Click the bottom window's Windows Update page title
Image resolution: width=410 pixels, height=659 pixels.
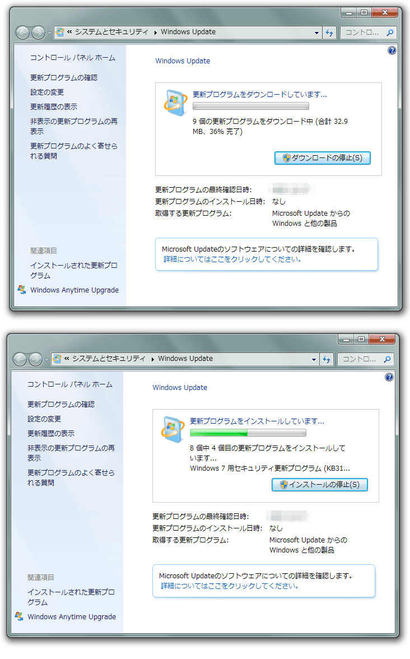[180, 388]
